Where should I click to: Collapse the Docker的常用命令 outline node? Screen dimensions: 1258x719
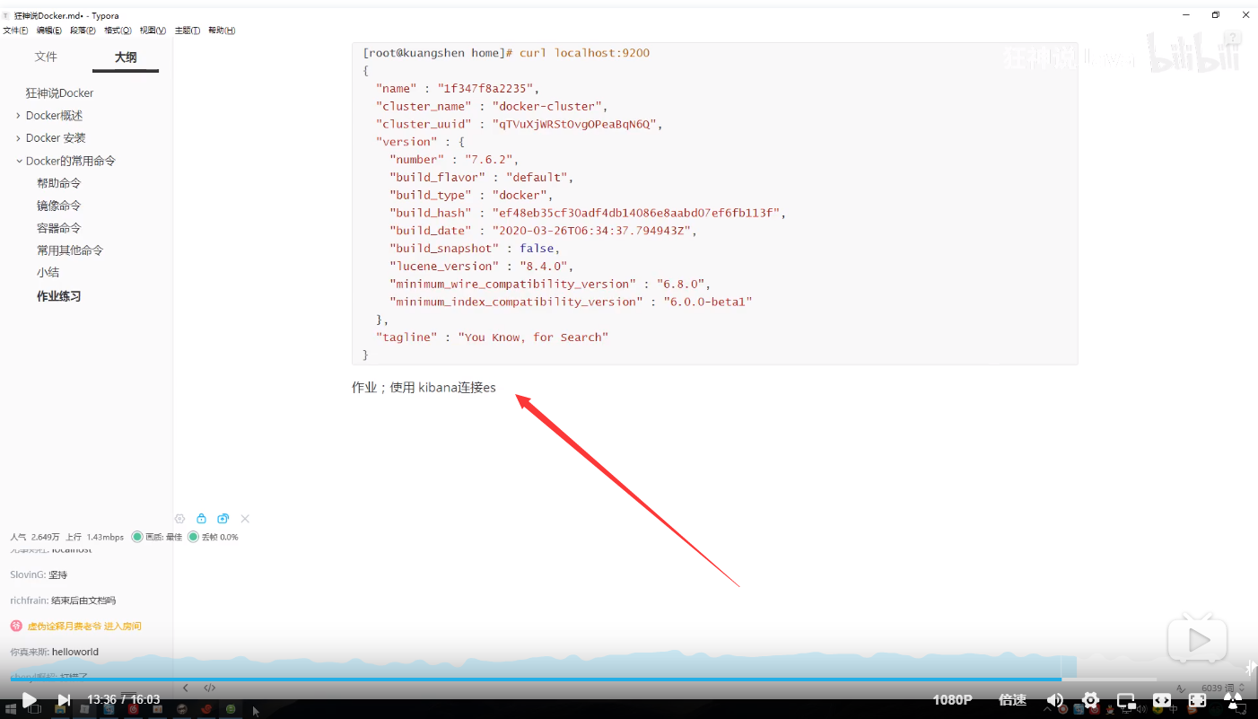[19, 161]
